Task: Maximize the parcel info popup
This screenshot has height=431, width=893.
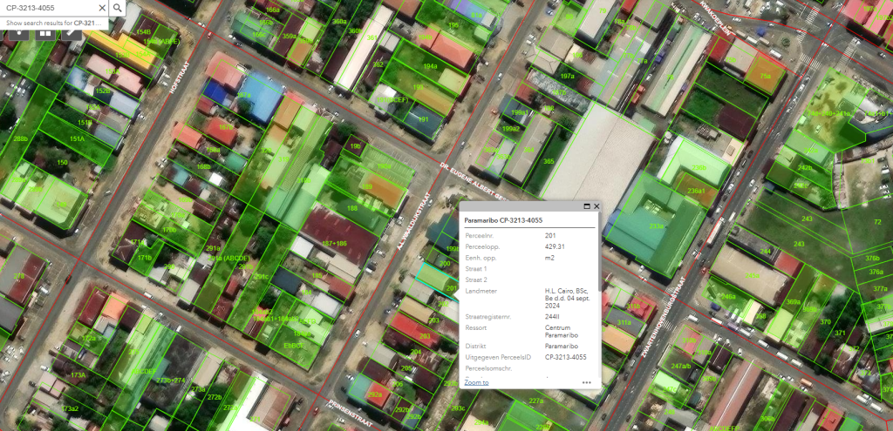Action: pos(585,206)
